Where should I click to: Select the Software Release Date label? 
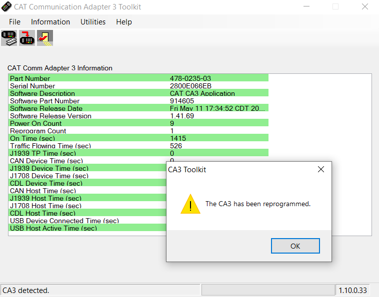pyautogui.click(x=46, y=108)
